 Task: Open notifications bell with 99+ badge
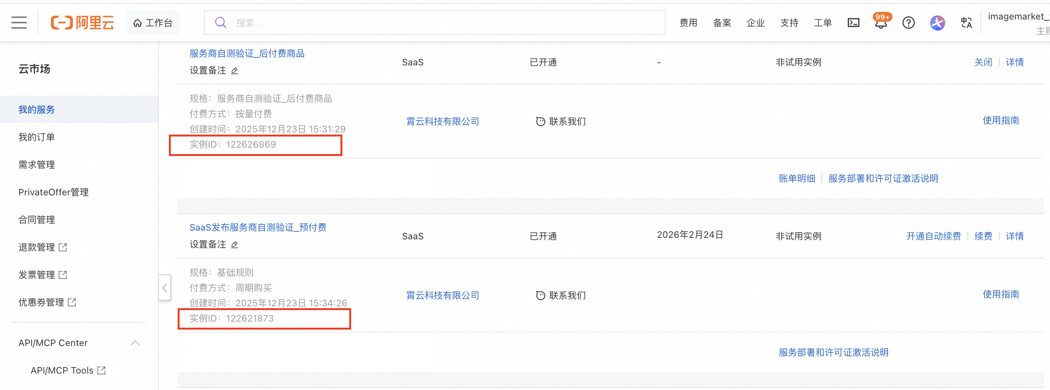pyautogui.click(x=881, y=22)
